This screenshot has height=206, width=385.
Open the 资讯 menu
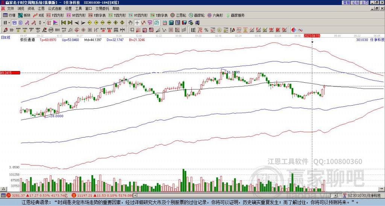[31, 9]
